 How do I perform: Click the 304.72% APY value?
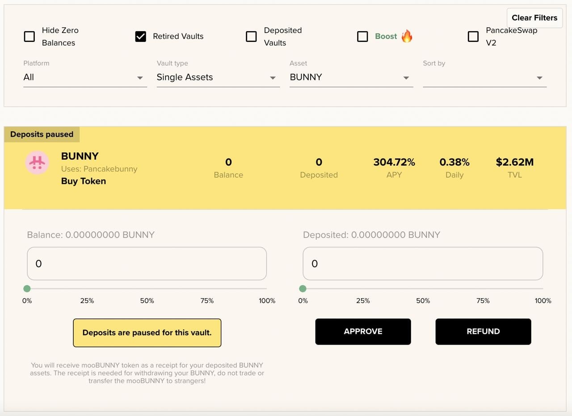pos(394,162)
